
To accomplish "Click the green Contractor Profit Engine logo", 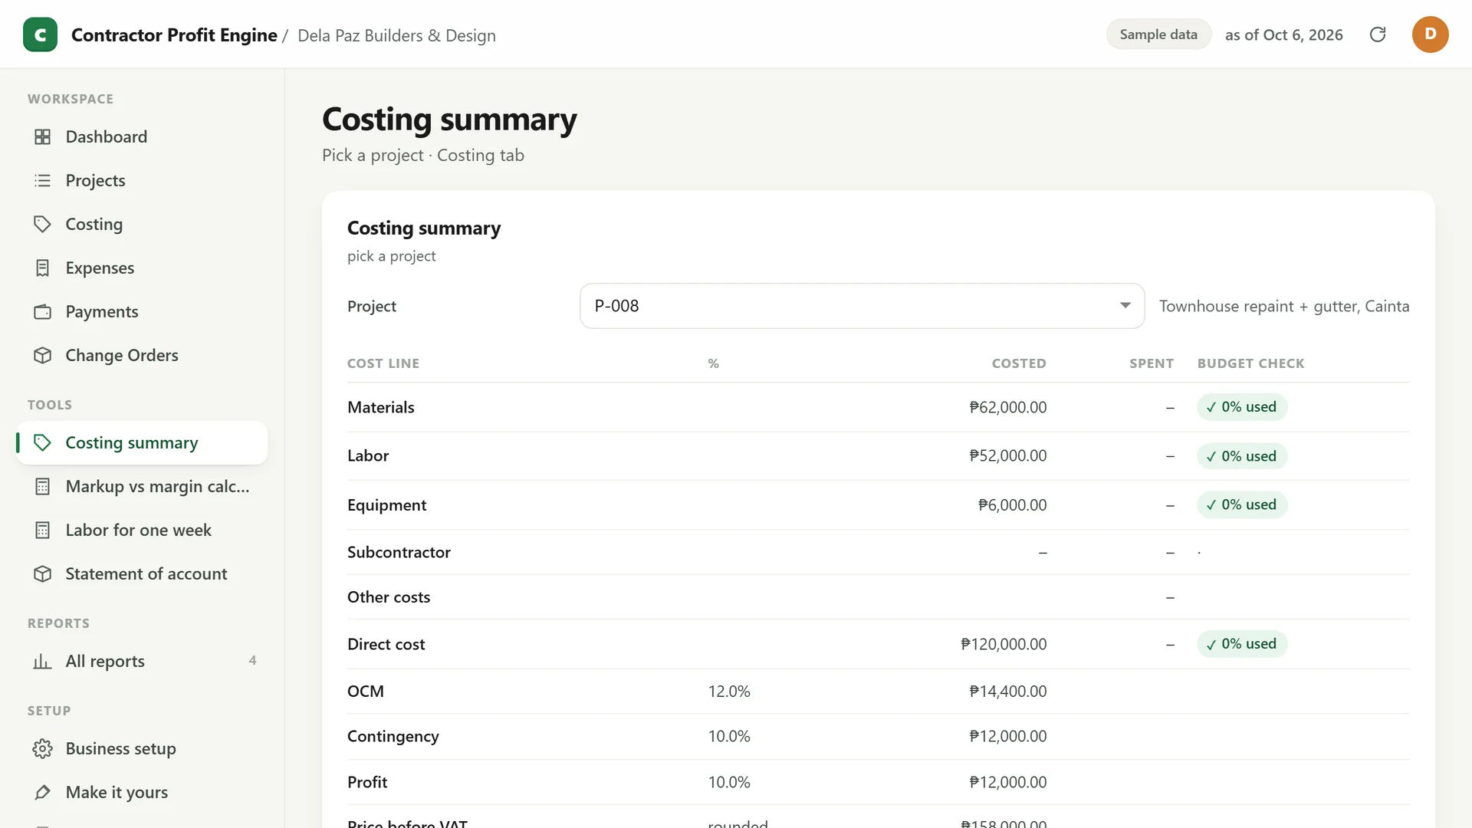I will click(x=40, y=34).
